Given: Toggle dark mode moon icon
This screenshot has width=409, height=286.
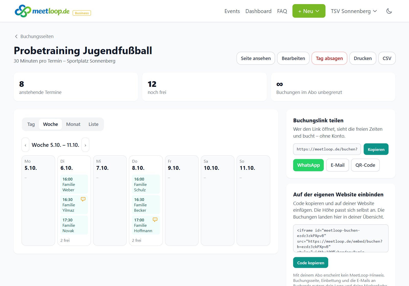Looking at the screenshot, I should click(389, 11).
